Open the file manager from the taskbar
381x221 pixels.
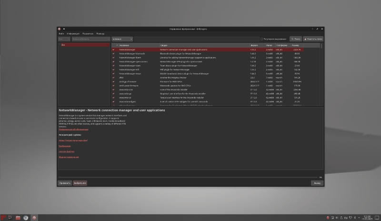click(18, 218)
